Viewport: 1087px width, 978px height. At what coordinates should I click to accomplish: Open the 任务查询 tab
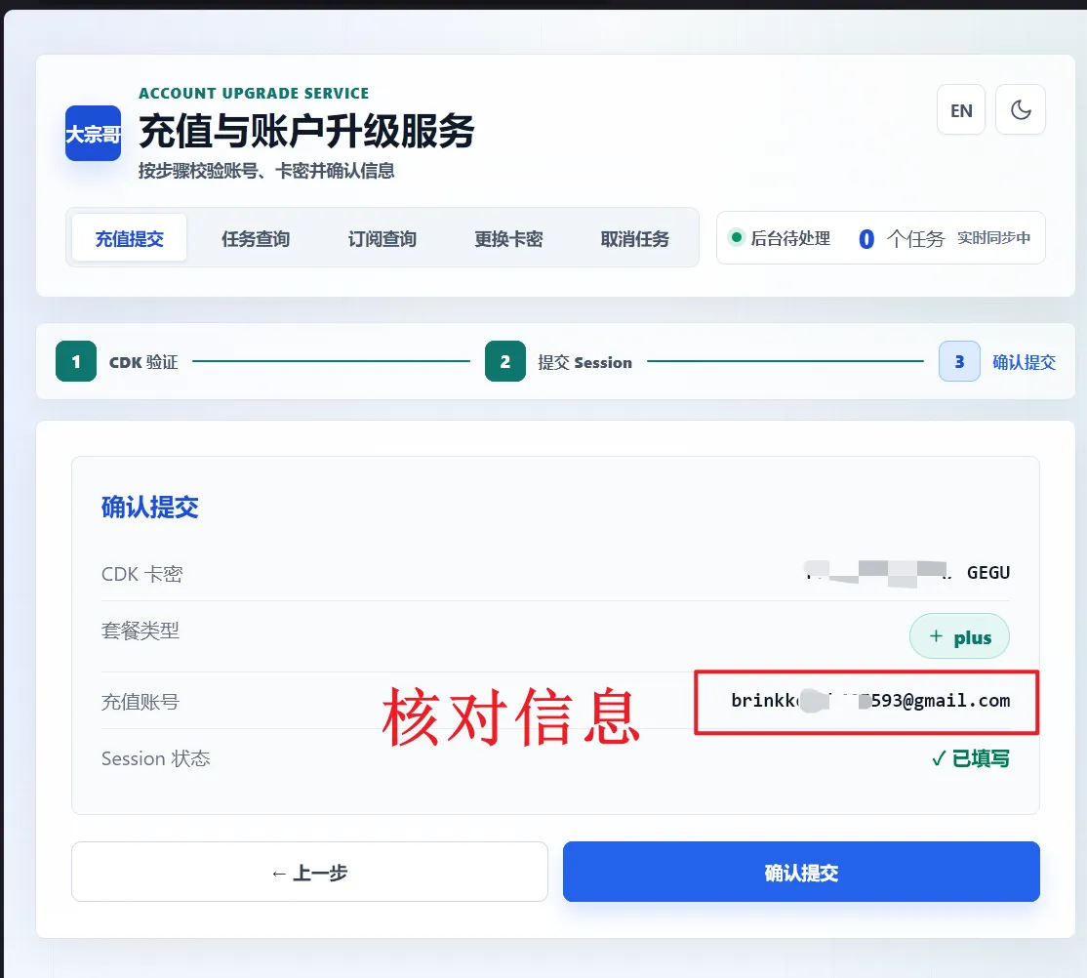pos(255,238)
